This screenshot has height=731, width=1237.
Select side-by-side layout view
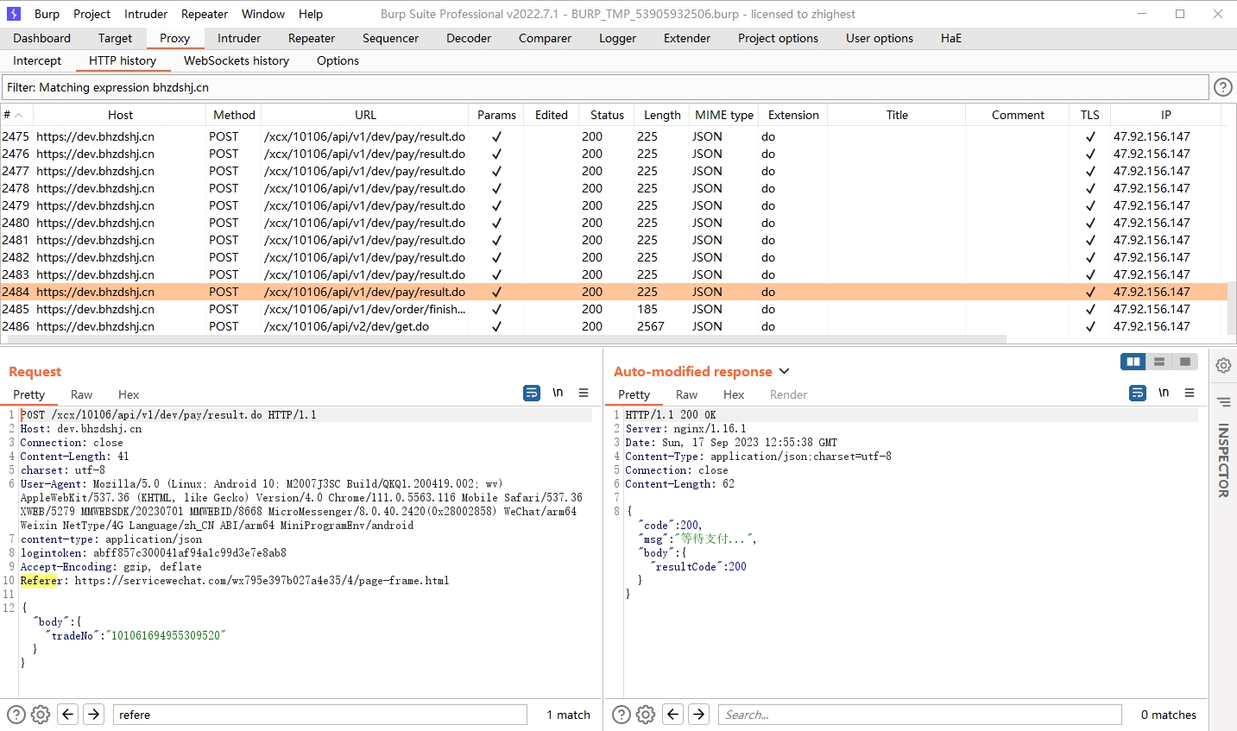pos(1133,362)
